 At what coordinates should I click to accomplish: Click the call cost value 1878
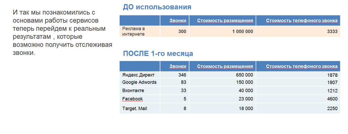pyautogui.click(x=333, y=75)
